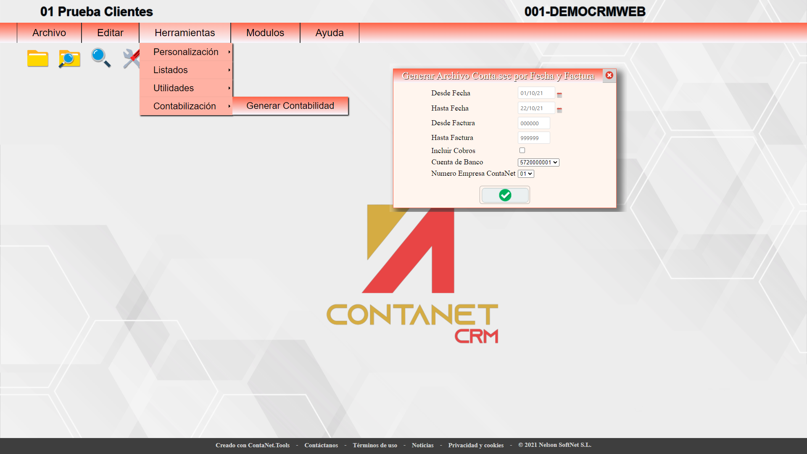The height and width of the screenshot is (454, 807).
Task: Select Generar Contabilidad submenu item
Action: click(290, 106)
